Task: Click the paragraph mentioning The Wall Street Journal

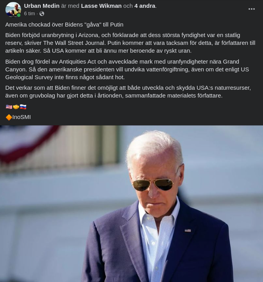Action: pos(130,43)
